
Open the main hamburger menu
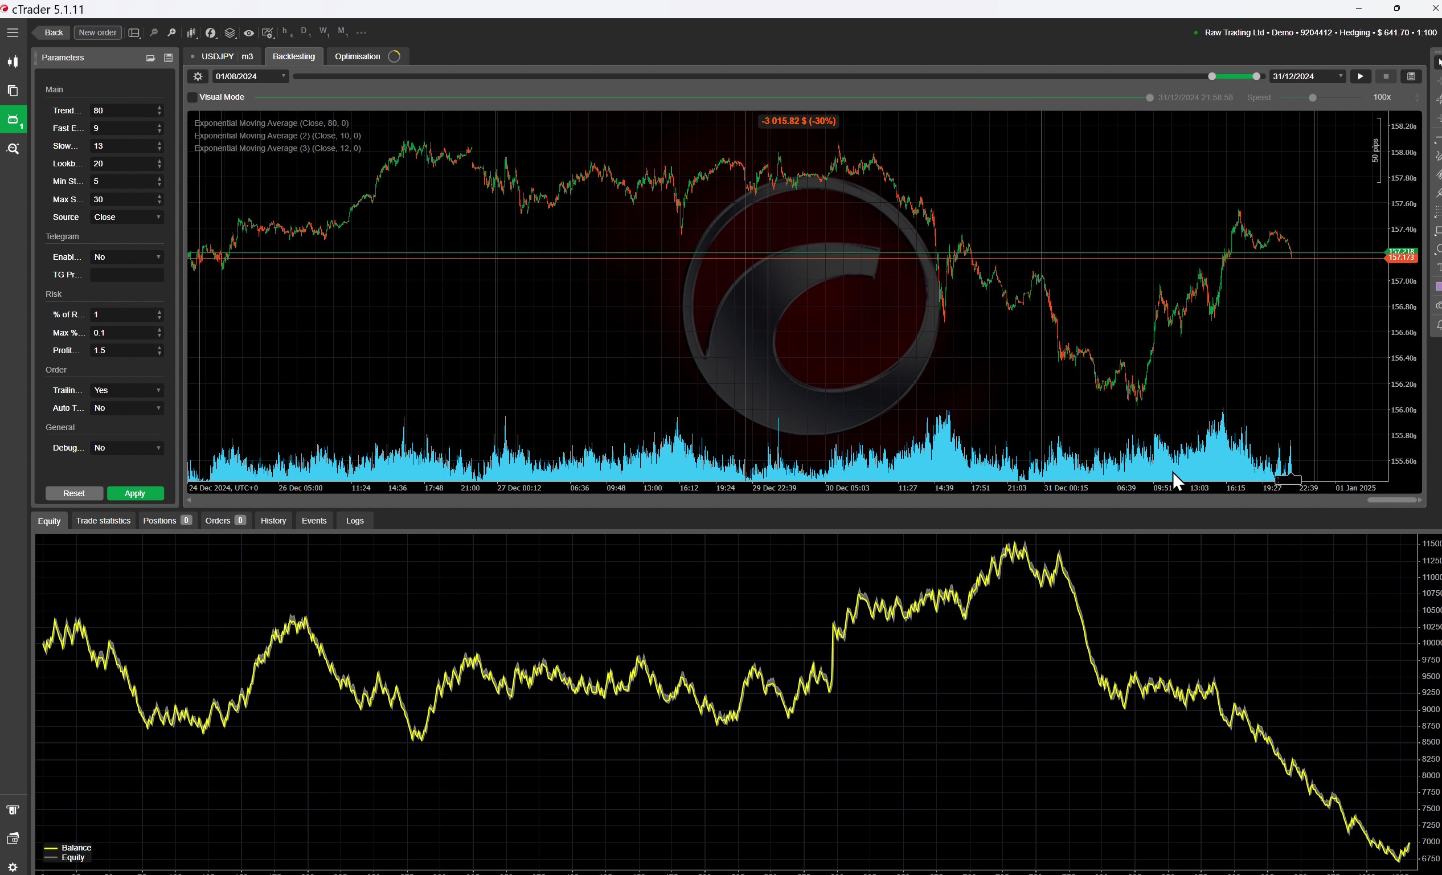coord(13,33)
